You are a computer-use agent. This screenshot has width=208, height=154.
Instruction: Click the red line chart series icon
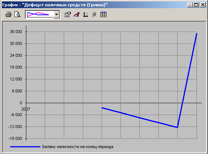[x=77, y=14]
